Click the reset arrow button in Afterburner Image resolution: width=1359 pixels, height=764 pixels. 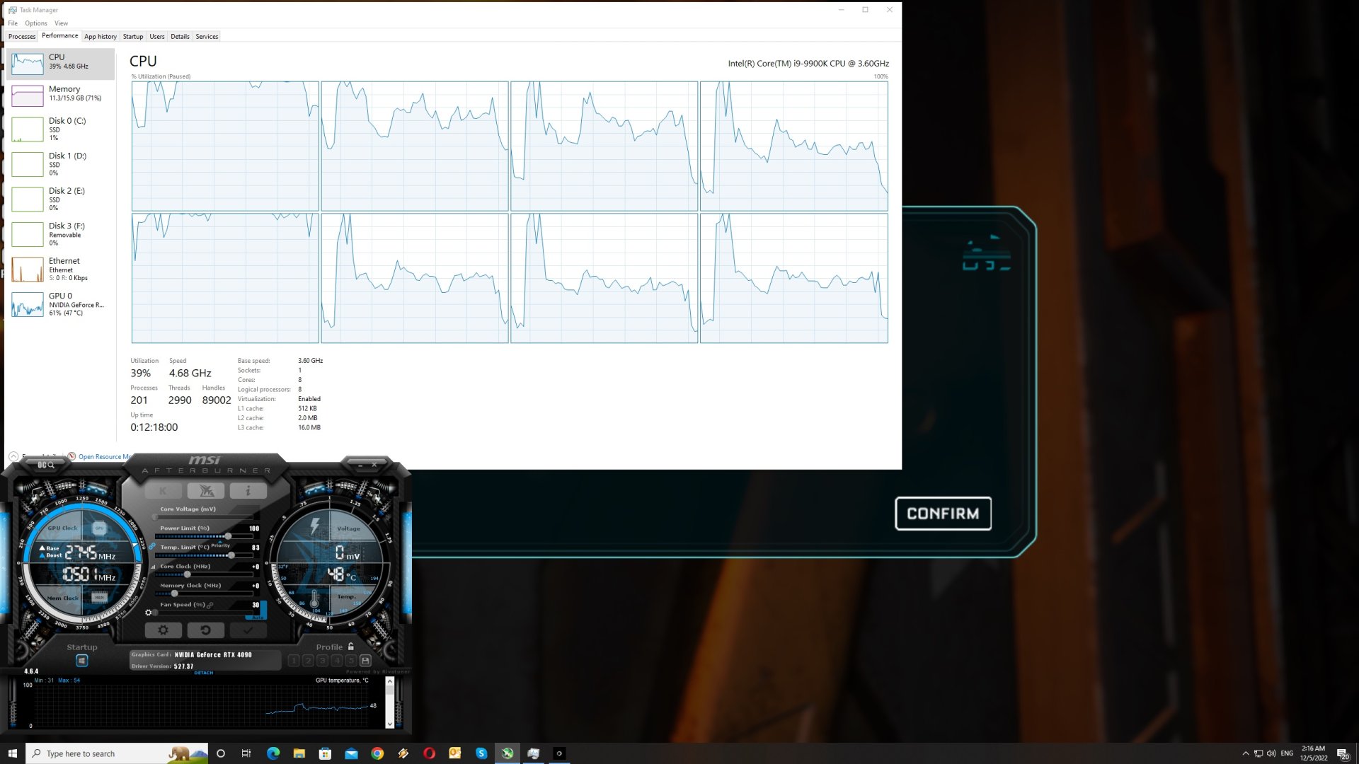point(205,630)
